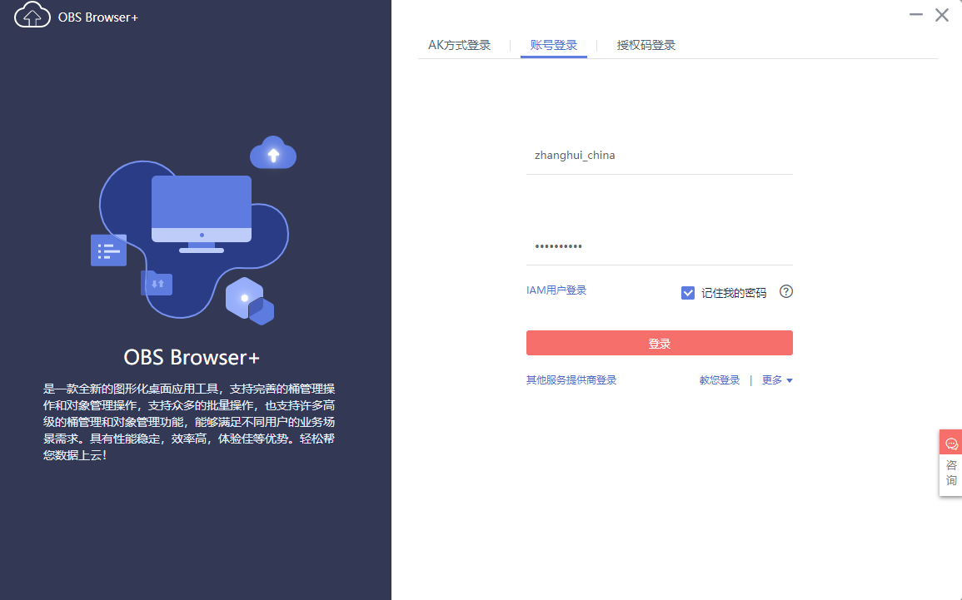Click the 教您登录 help link

720,380
